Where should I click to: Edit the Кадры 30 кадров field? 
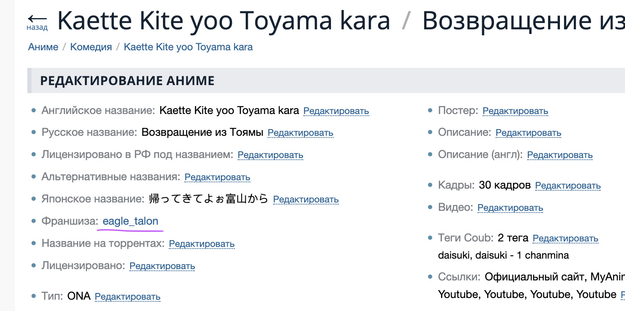click(x=567, y=186)
